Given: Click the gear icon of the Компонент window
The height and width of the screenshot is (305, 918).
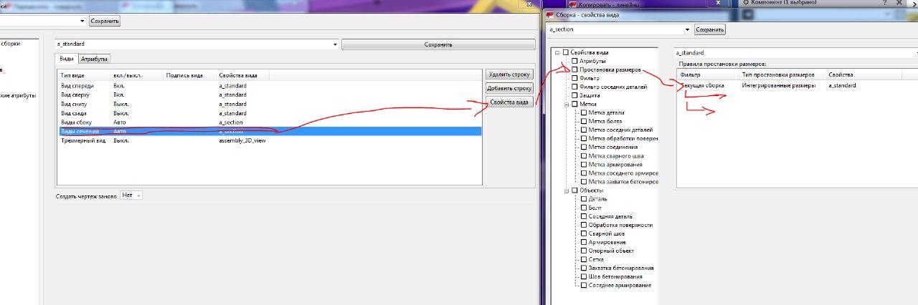Looking at the screenshot, I should pos(746,3).
